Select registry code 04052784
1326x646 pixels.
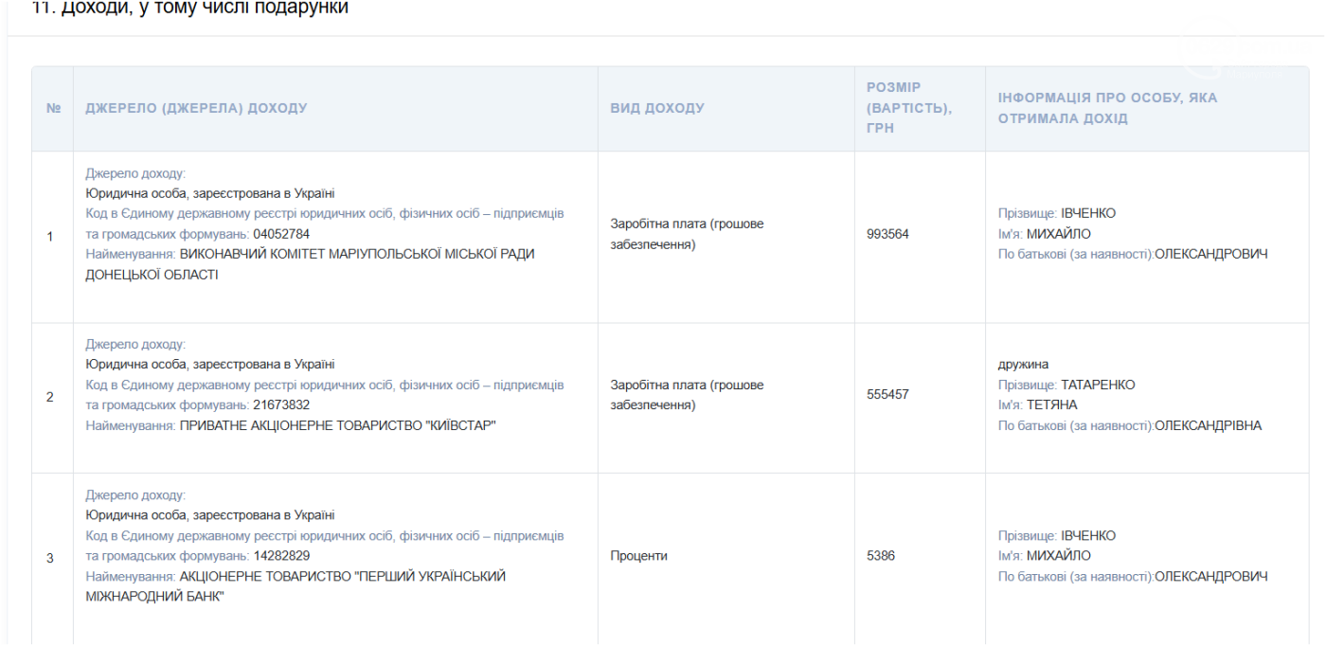[x=281, y=234]
